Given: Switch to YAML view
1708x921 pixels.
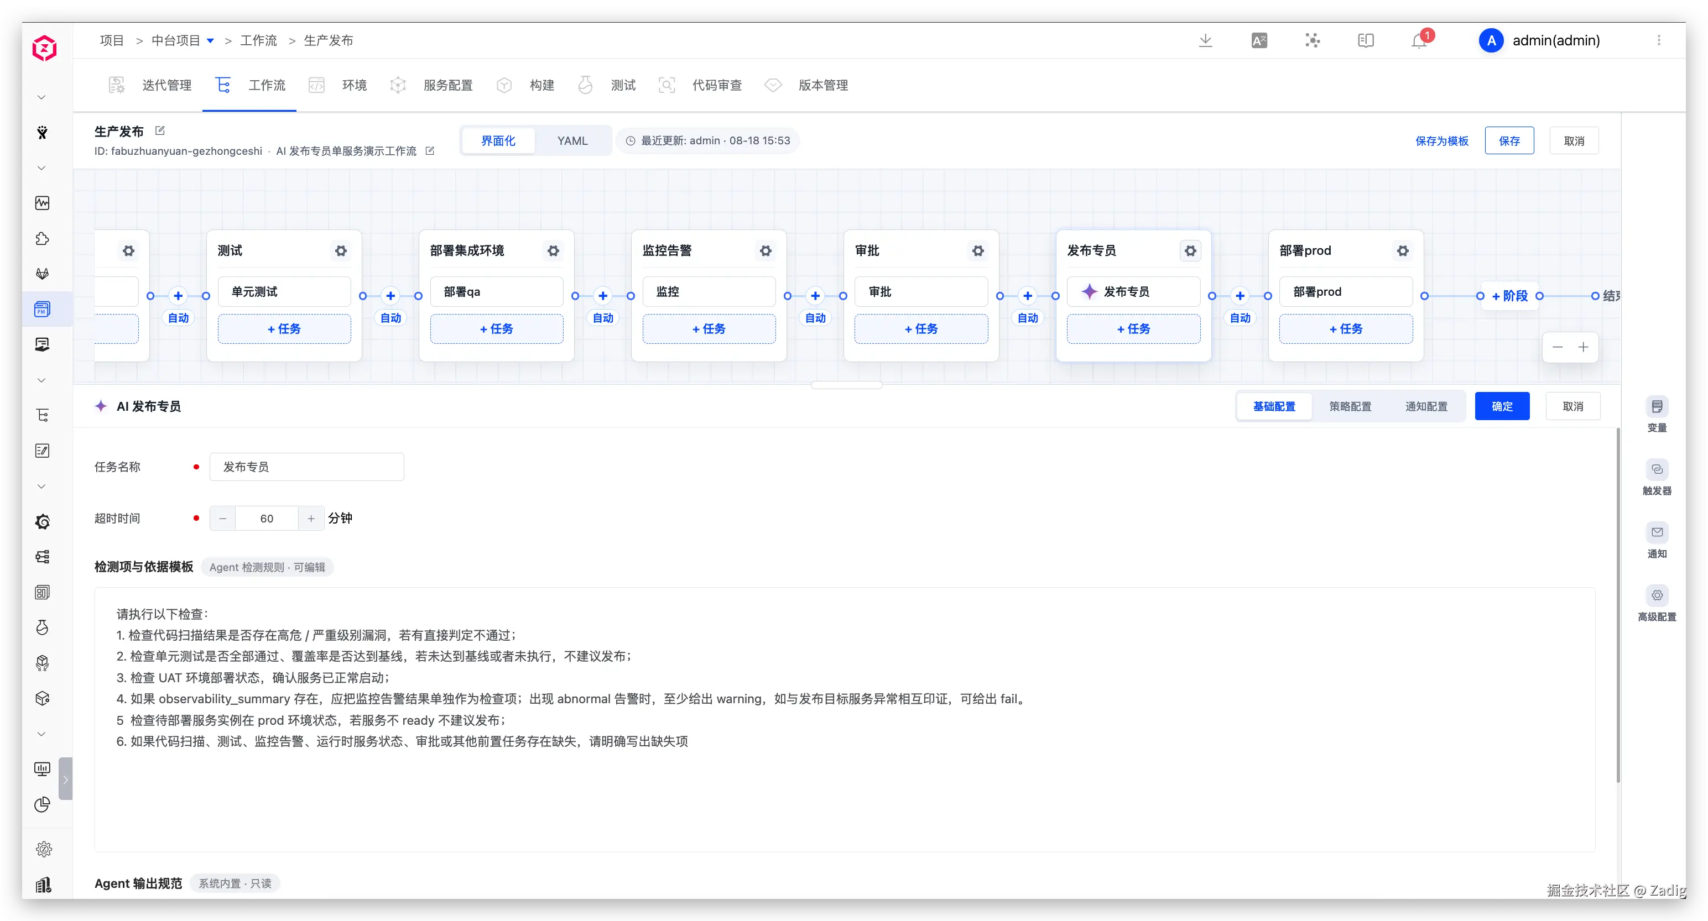Looking at the screenshot, I should tap(572, 140).
